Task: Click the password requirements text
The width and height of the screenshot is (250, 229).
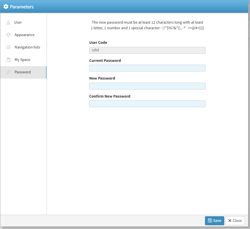Action: click(147, 25)
